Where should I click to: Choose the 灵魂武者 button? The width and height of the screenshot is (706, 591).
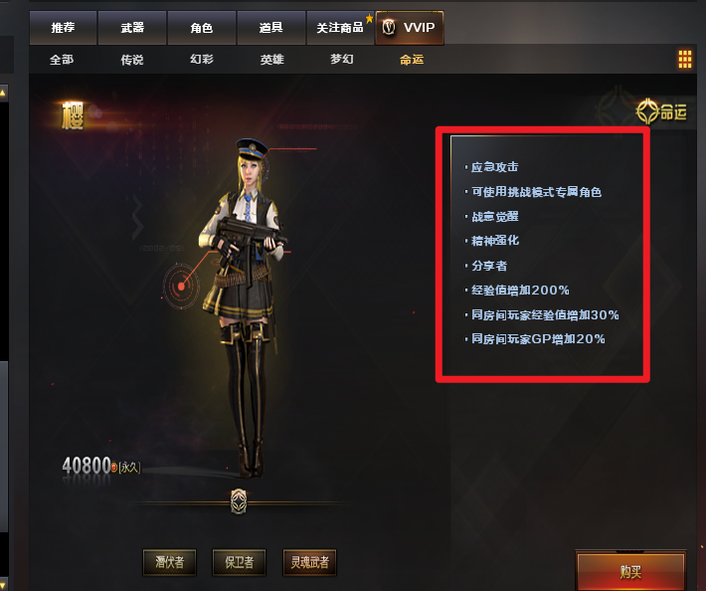coord(309,562)
